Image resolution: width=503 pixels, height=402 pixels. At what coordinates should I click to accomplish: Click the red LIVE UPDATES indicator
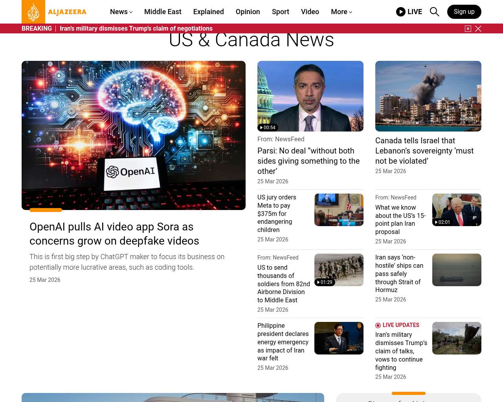[397, 325]
